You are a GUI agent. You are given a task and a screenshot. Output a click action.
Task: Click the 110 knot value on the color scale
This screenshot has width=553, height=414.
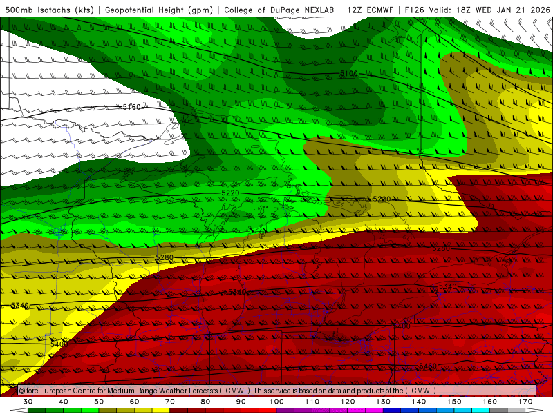[312, 402]
